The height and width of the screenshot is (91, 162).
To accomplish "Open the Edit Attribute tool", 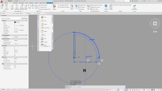I will pos(6,7).
